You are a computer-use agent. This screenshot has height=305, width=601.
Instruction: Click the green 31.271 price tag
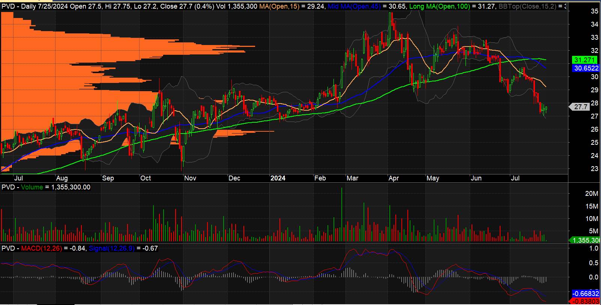(x=584, y=60)
